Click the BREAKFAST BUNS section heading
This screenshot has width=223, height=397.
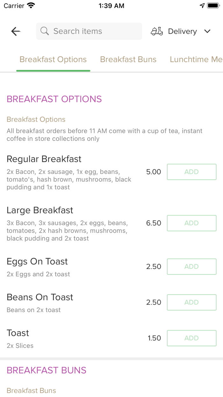(46, 370)
